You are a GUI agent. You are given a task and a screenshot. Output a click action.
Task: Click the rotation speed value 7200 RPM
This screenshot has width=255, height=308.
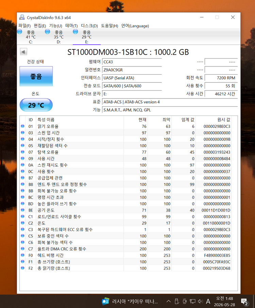point(221,78)
